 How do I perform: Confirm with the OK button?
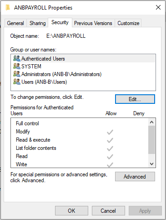point(71,211)
